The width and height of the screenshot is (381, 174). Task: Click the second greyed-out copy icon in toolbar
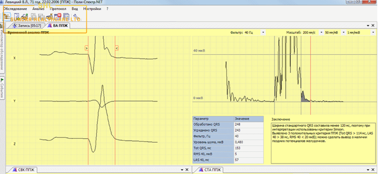tap(41, 16)
